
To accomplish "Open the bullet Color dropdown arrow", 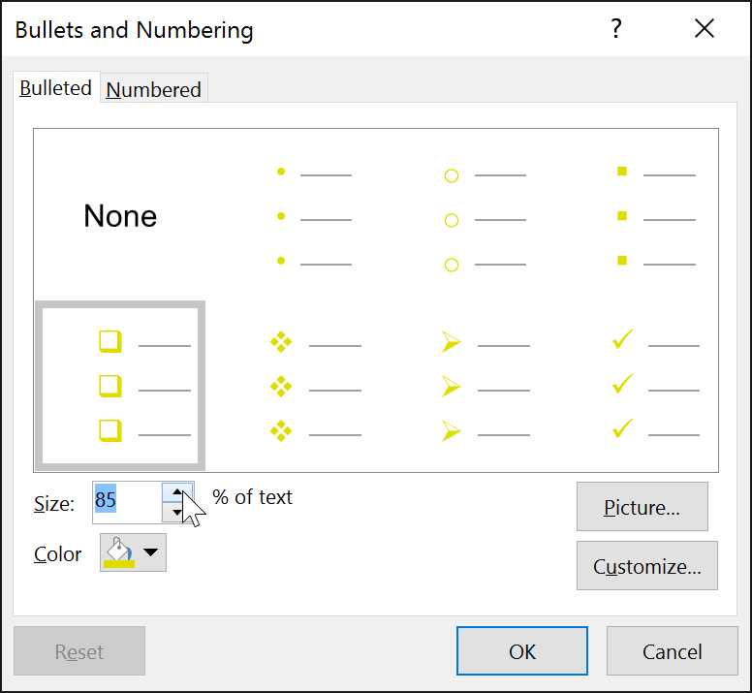I will (x=150, y=552).
